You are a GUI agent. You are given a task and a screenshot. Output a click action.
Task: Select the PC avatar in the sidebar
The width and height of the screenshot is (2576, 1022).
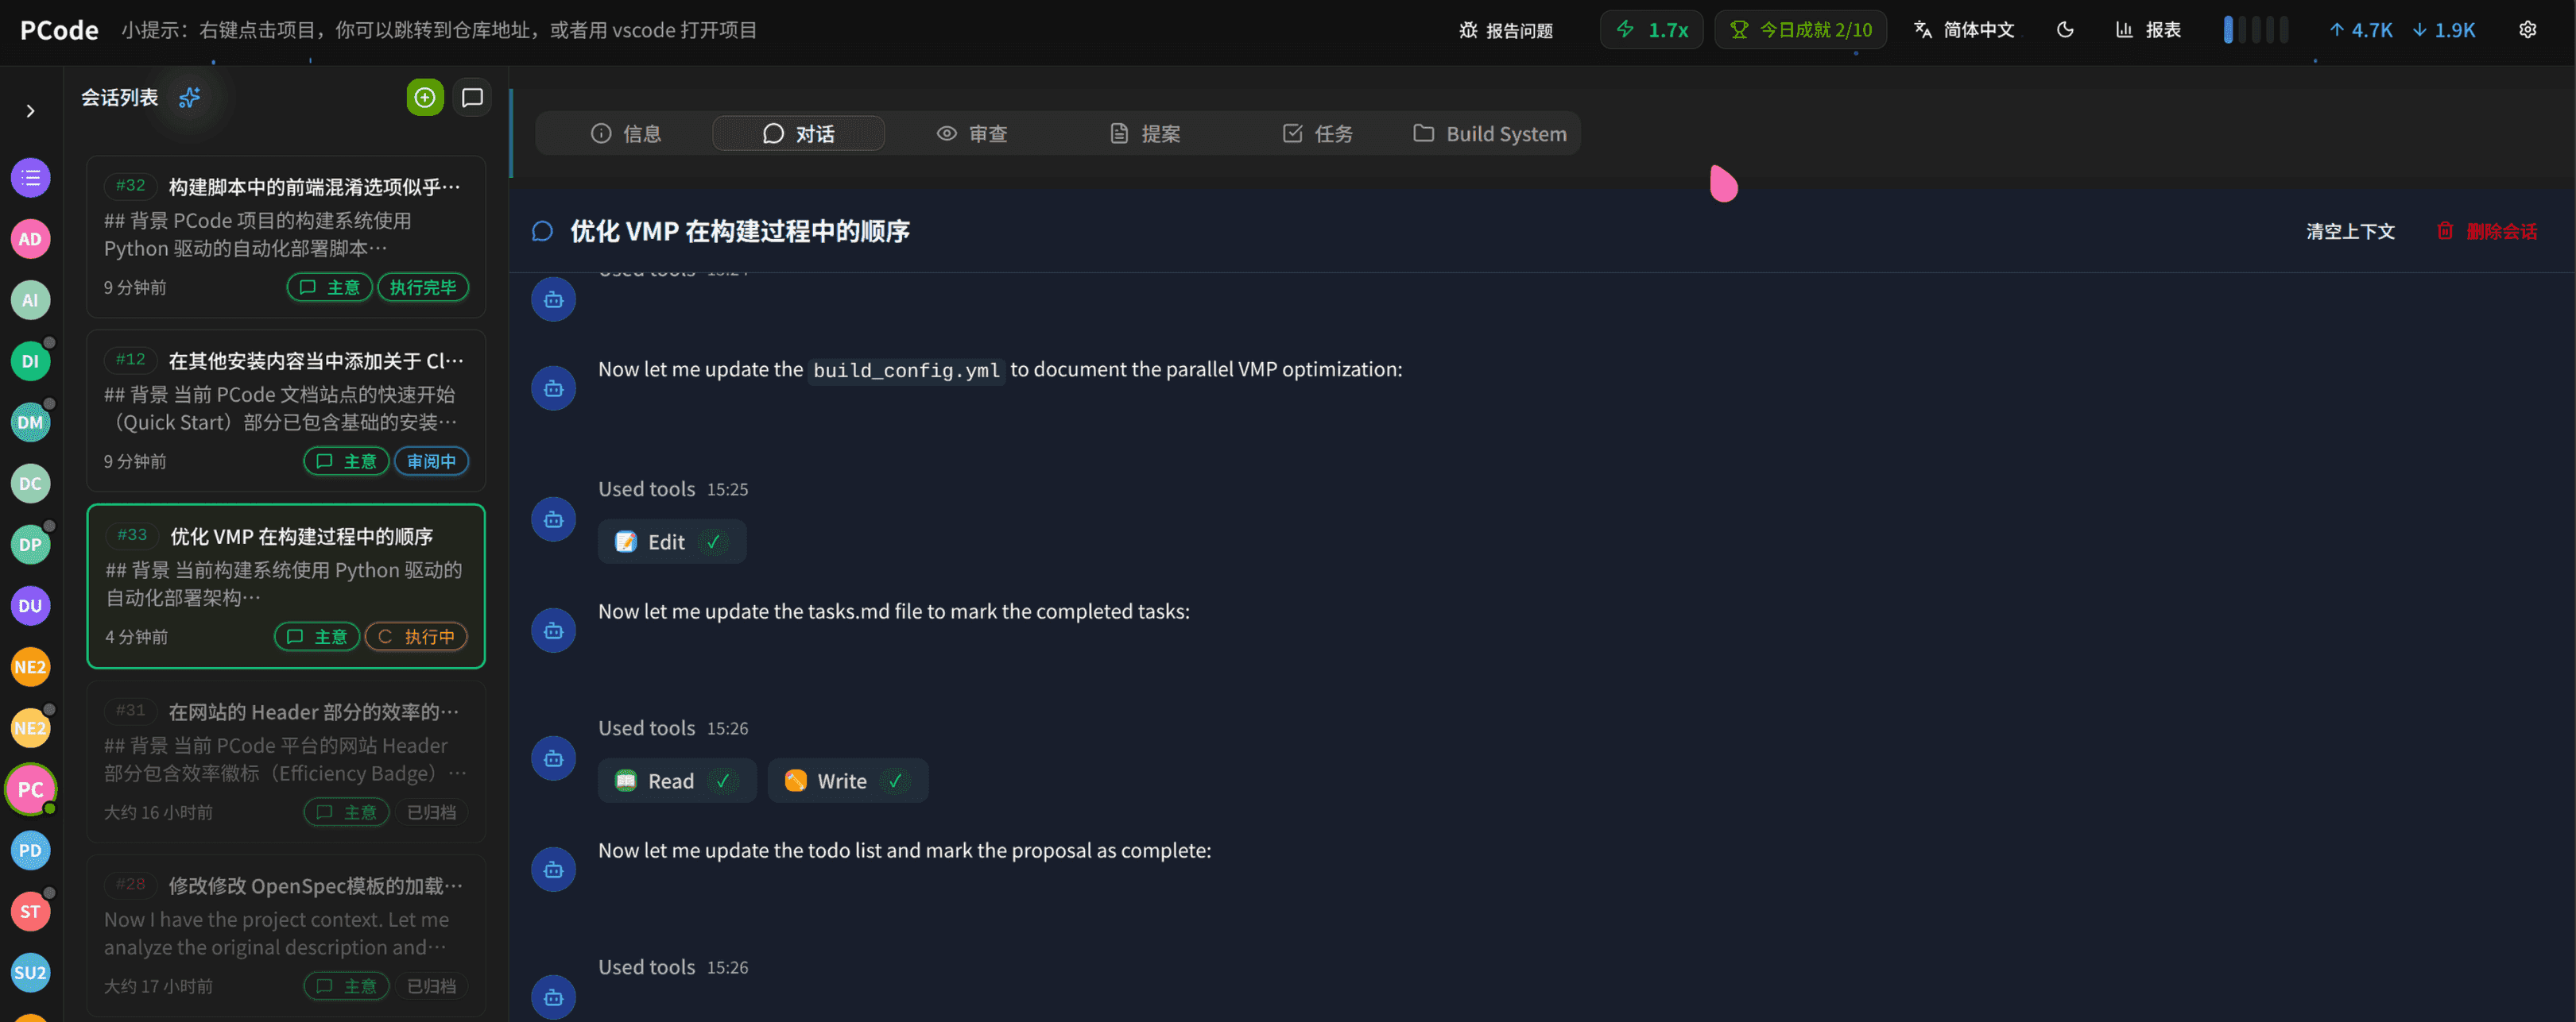click(30, 789)
